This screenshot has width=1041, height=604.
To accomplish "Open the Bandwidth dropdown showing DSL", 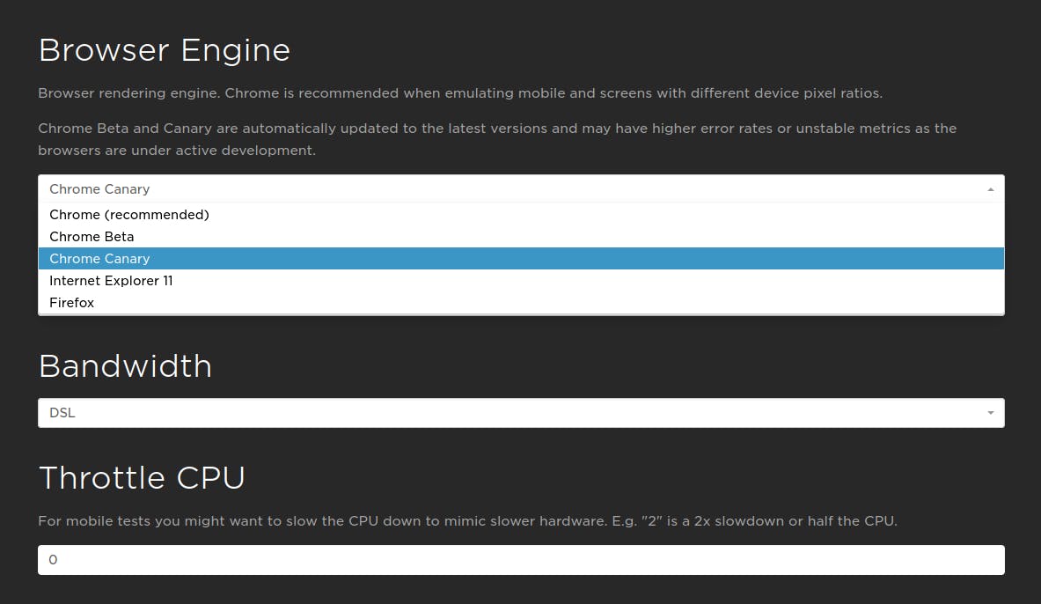I will click(x=519, y=413).
